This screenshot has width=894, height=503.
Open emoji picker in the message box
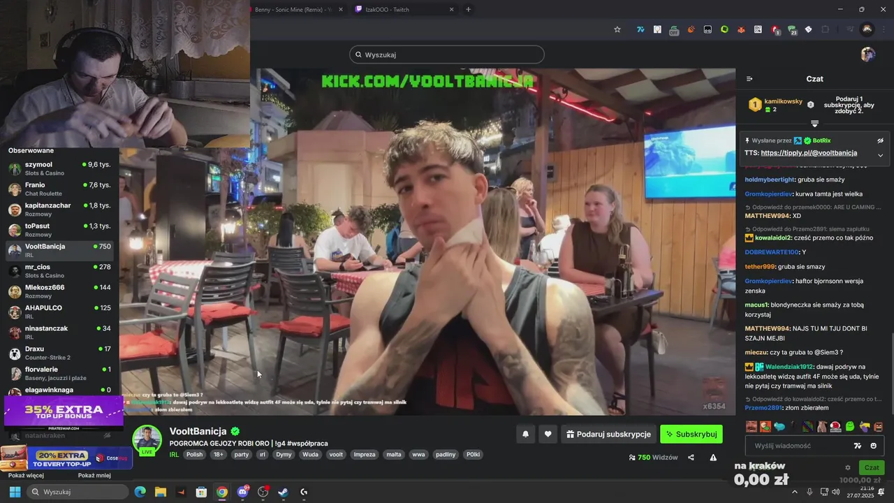pyautogui.click(x=873, y=446)
